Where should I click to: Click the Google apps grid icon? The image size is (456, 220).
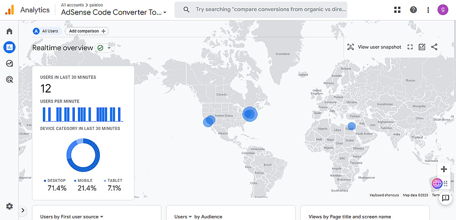click(397, 10)
